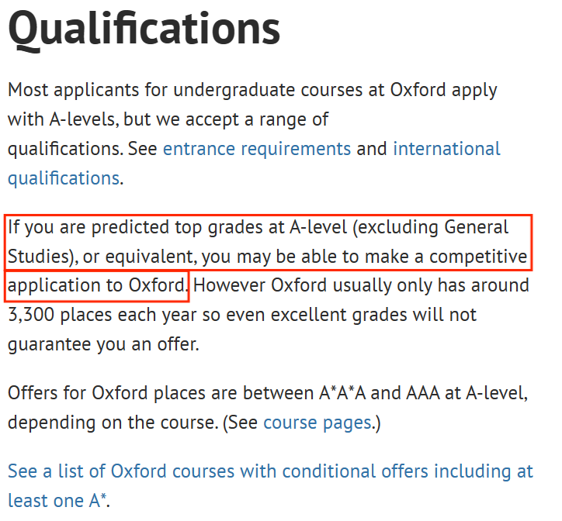The height and width of the screenshot is (521, 562).
Task: Click the "A*A*A" grade text
Action: pyautogui.click(x=342, y=393)
